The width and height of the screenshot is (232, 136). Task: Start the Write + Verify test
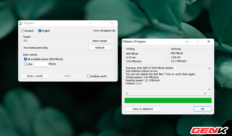click(35, 76)
